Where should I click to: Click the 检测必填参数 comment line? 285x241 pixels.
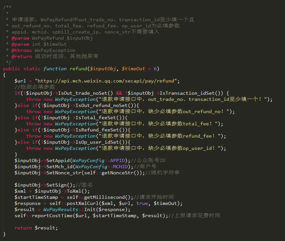point(35,87)
